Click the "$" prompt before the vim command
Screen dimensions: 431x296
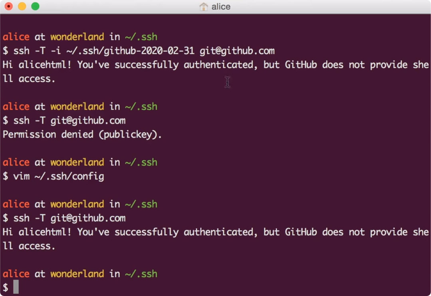pyautogui.click(x=5, y=176)
